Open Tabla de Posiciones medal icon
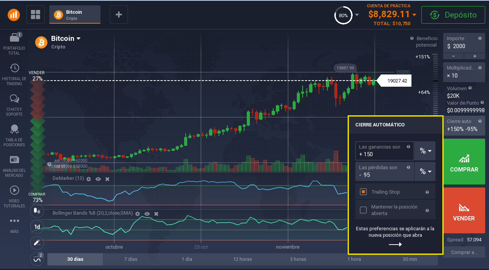This screenshot has width=489, height=270. click(x=15, y=129)
